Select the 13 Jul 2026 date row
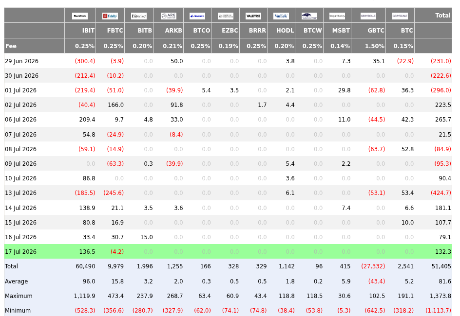This screenshot has height=316, width=460. point(228,193)
